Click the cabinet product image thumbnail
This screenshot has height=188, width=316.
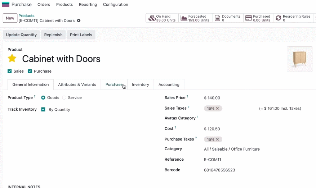pyautogui.click(x=299, y=59)
